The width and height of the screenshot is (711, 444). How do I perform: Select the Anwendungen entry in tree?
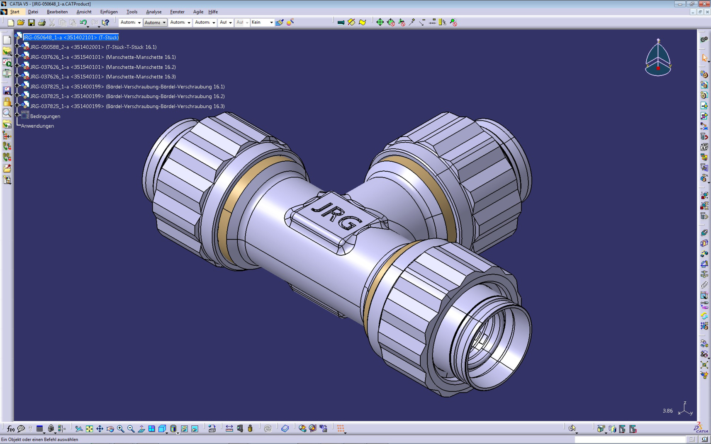pos(37,126)
